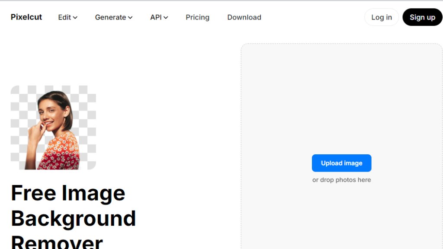The height and width of the screenshot is (249, 443).
Task: Click the word 'Remover' in the heading
Action: point(57,242)
